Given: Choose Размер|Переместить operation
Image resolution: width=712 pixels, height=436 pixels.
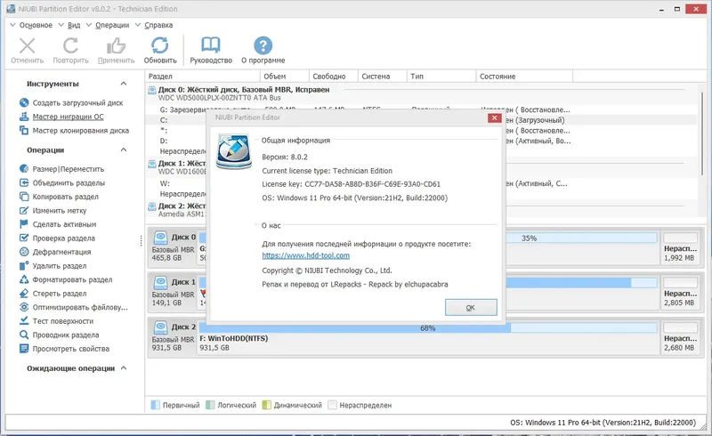Looking at the screenshot, I should click(x=69, y=169).
